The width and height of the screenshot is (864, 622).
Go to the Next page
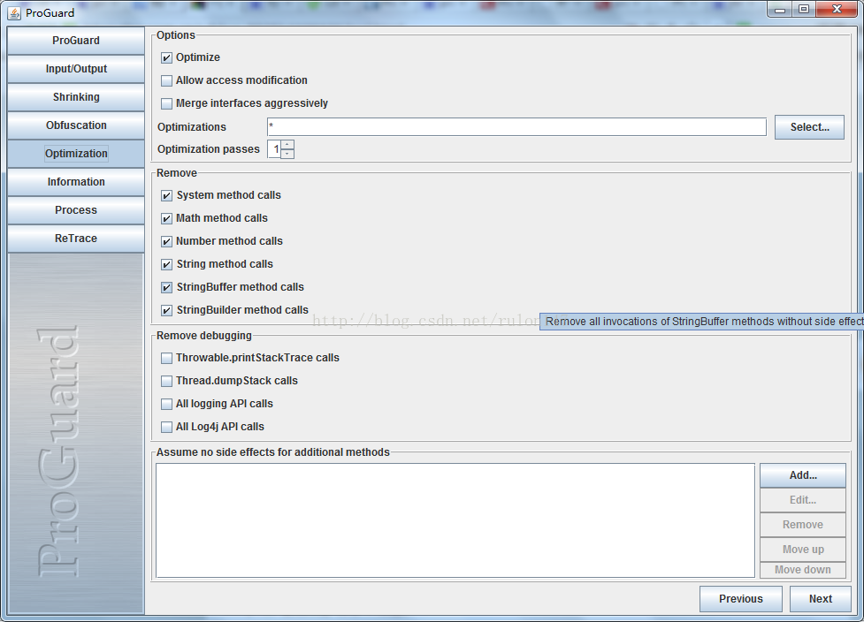coord(820,599)
